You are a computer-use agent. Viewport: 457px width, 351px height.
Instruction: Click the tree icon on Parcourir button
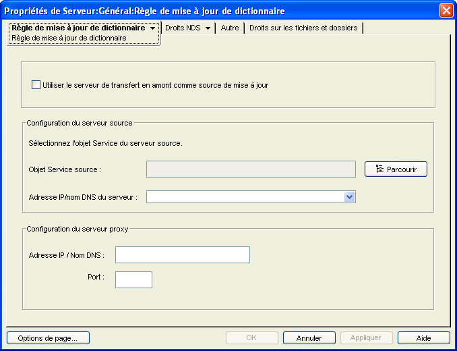click(x=379, y=169)
